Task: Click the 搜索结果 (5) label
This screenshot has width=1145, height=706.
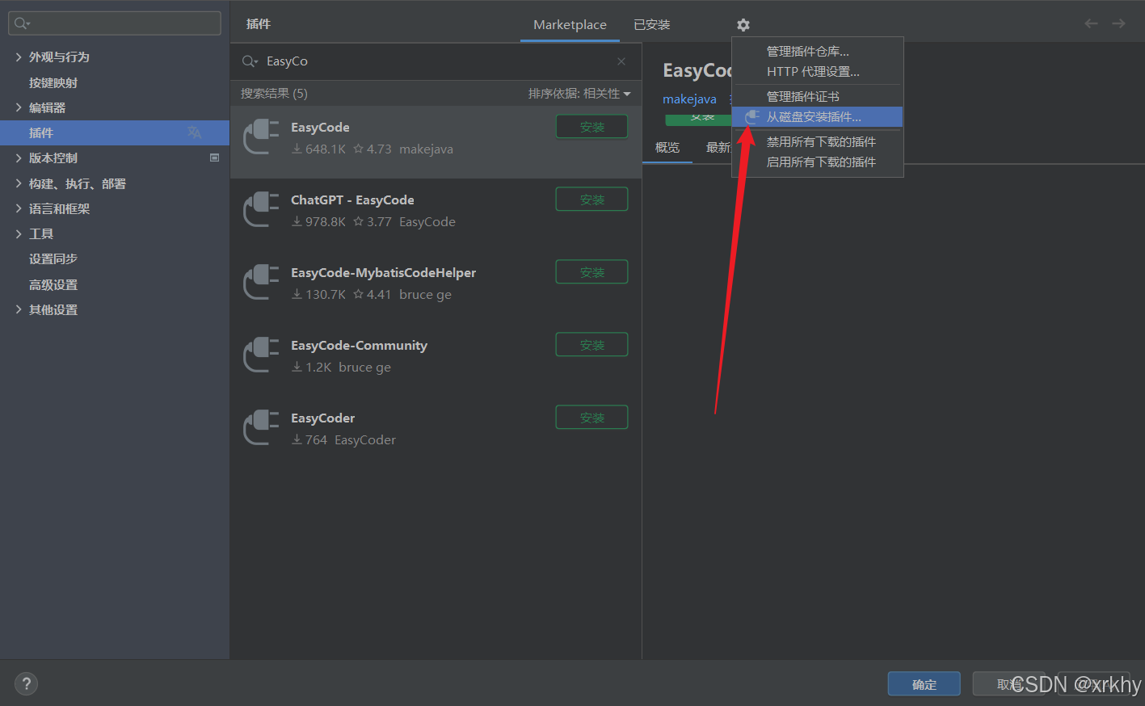Action: (x=274, y=94)
